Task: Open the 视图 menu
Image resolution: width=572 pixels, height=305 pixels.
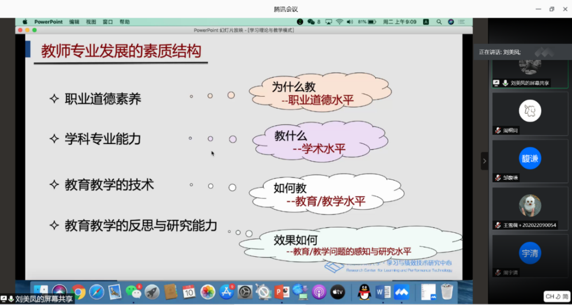Action: pyautogui.click(x=91, y=22)
